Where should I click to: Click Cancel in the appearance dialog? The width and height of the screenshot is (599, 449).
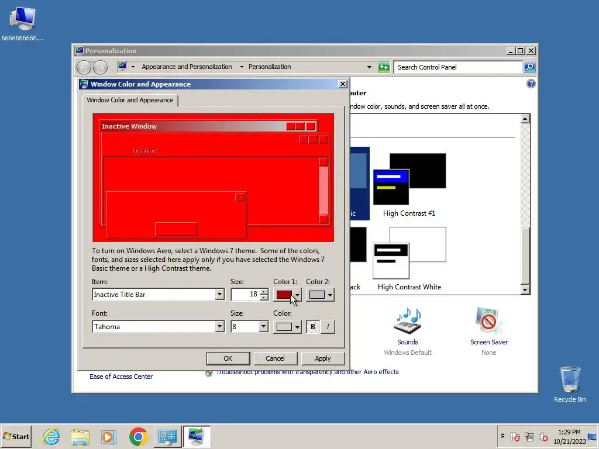click(x=275, y=358)
